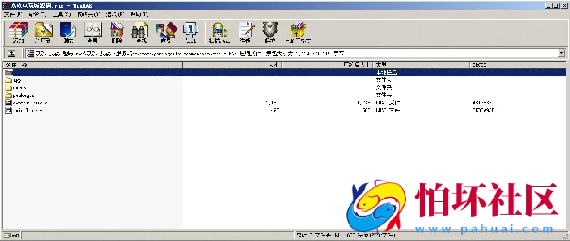
Task: Sort by Packed size (压缩后大小) header
Action: click(328, 65)
